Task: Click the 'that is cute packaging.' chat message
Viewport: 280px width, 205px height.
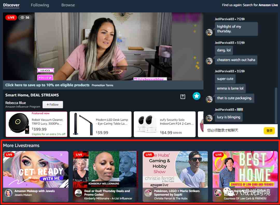Action: pyautogui.click(x=234, y=98)
